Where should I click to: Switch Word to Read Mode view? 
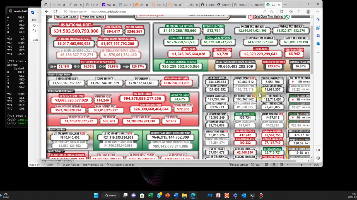[266, 165]
